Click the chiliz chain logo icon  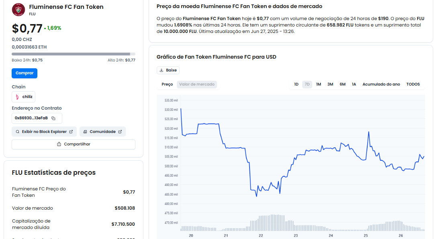pyautogui.click(x=17, y=97)
